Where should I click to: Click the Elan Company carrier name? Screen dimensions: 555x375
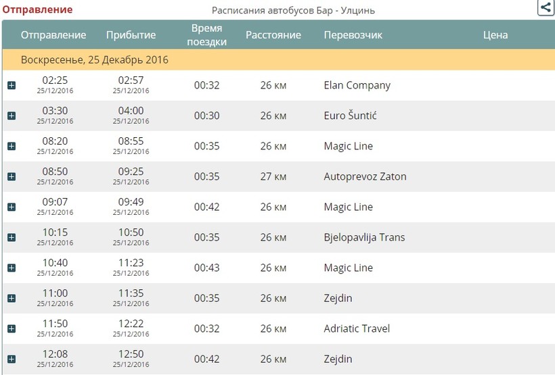coord(357,86)
